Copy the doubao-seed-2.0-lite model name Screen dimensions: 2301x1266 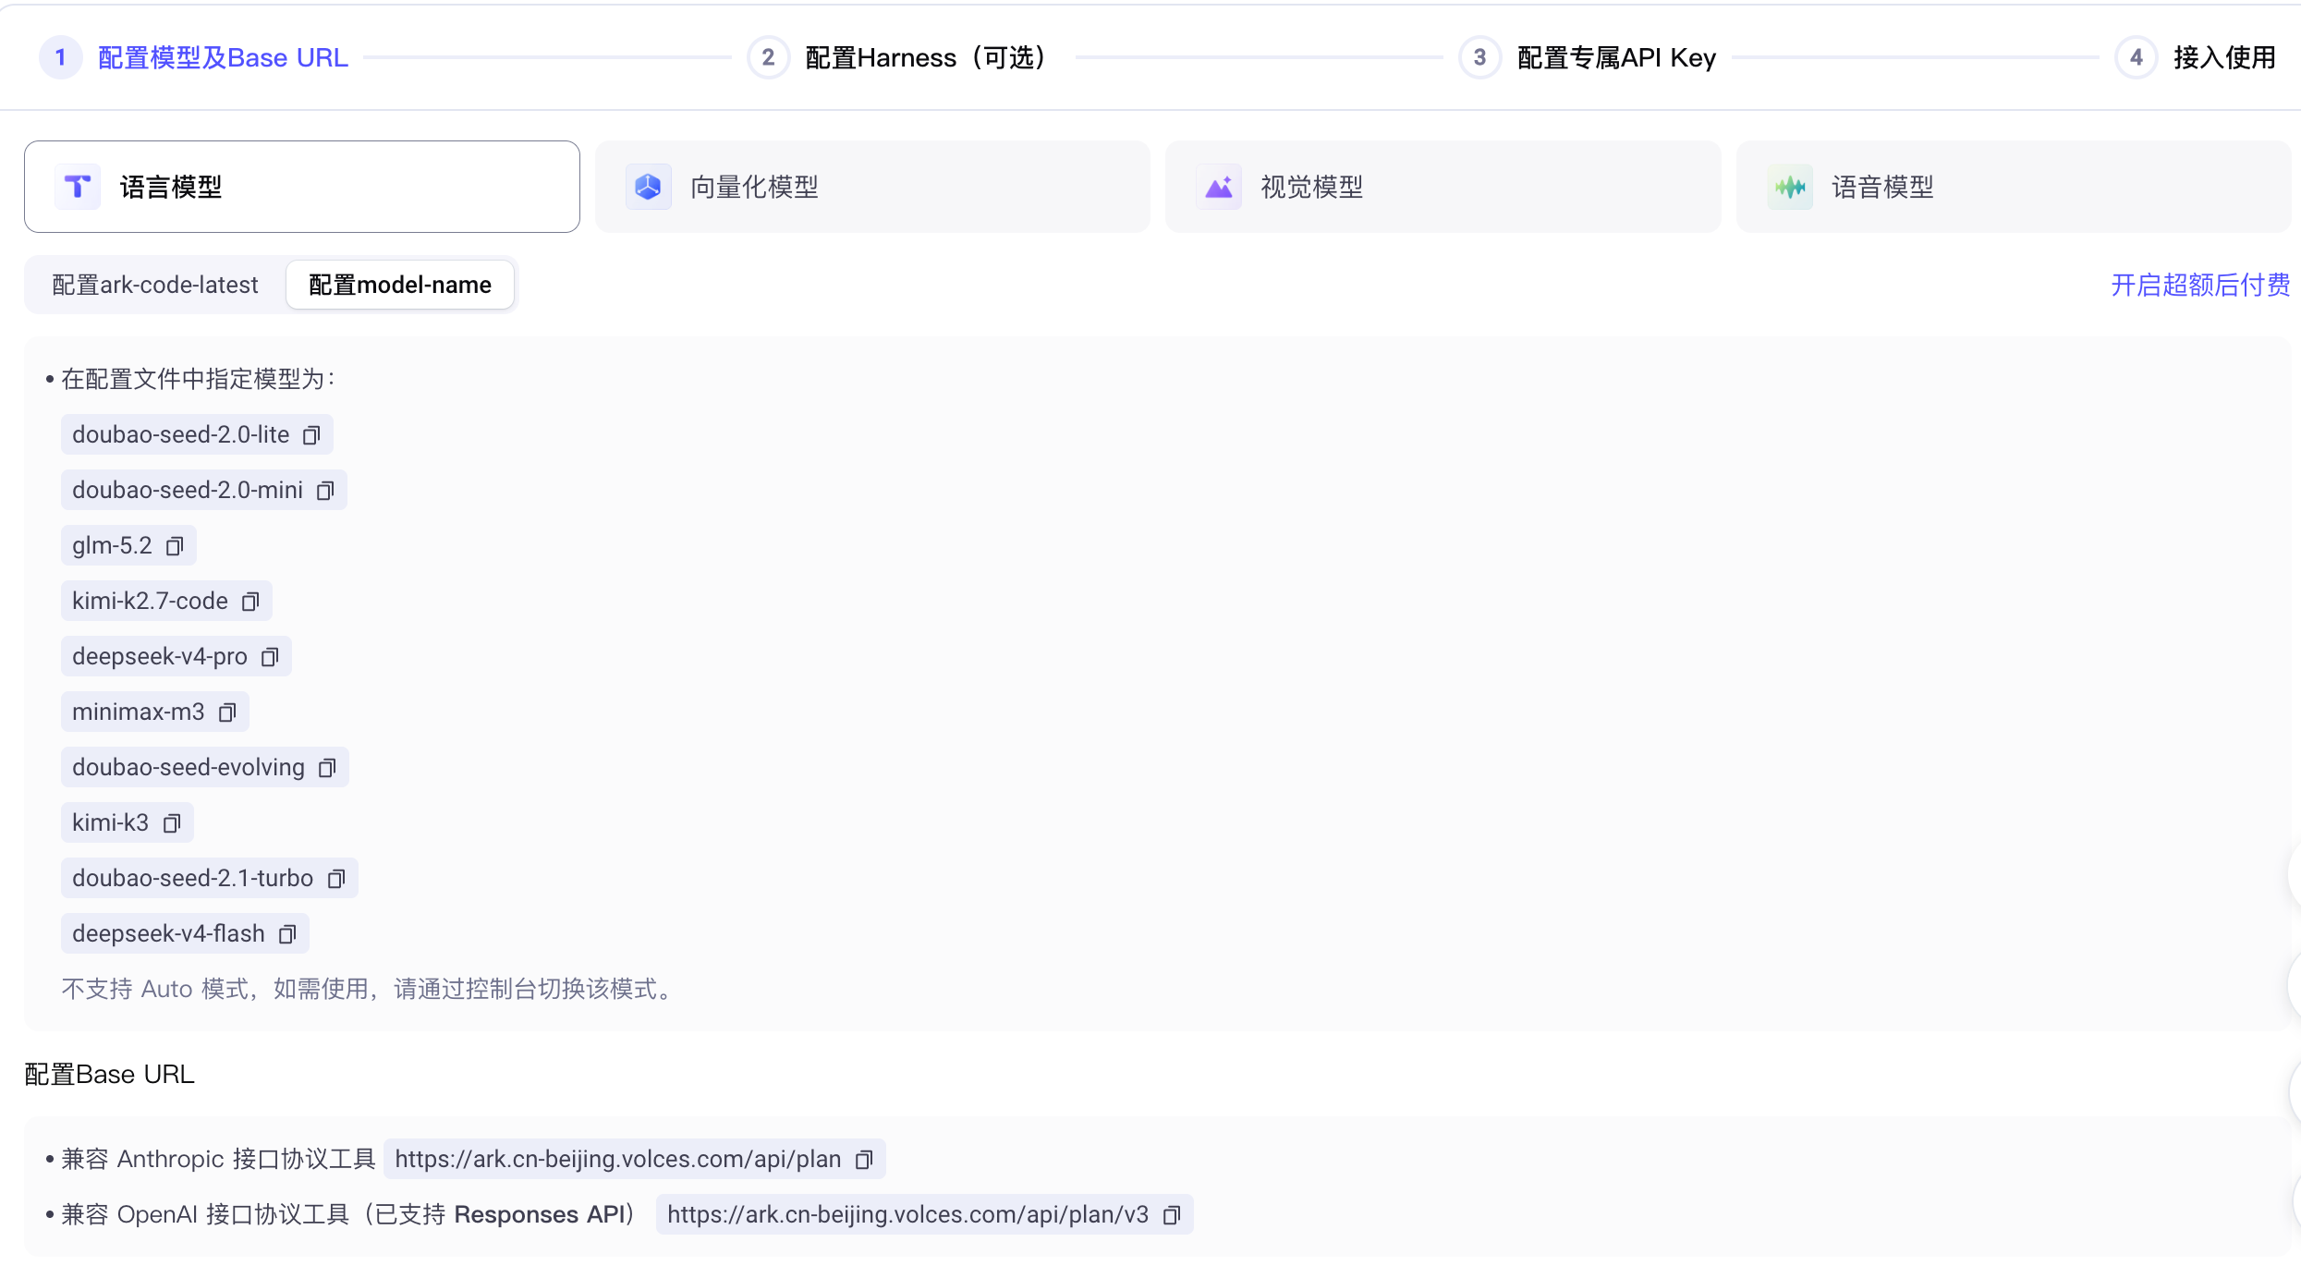311,435
